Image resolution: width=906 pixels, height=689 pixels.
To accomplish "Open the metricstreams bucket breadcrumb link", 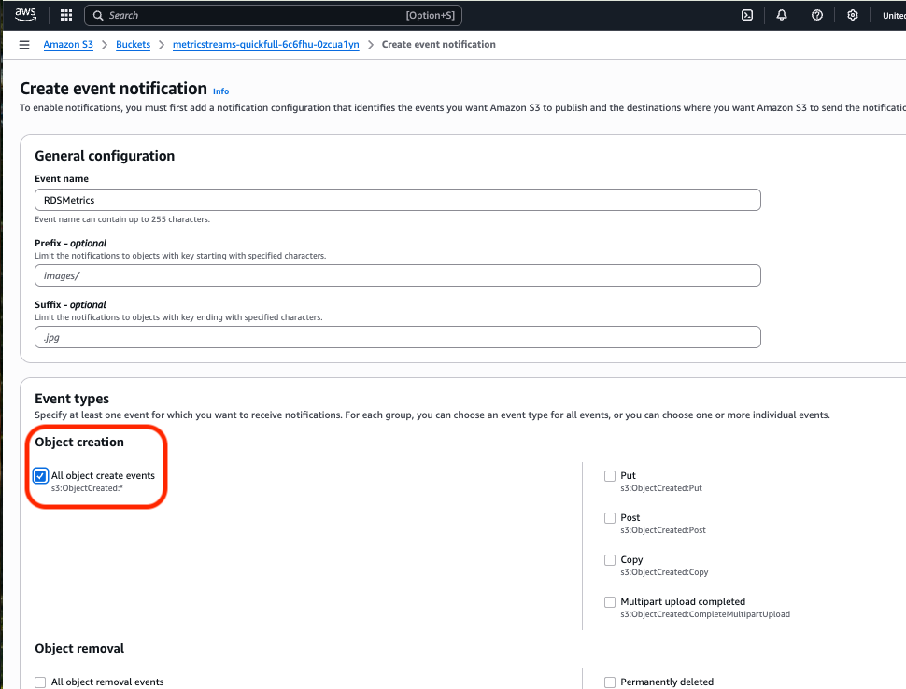I will pyautogui.click(x=265, y=45).
